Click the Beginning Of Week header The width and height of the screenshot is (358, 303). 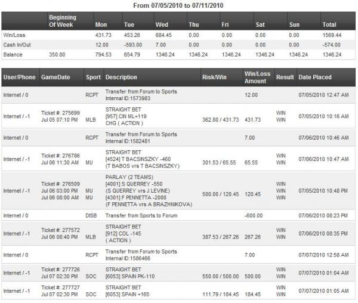coord(63,21)
